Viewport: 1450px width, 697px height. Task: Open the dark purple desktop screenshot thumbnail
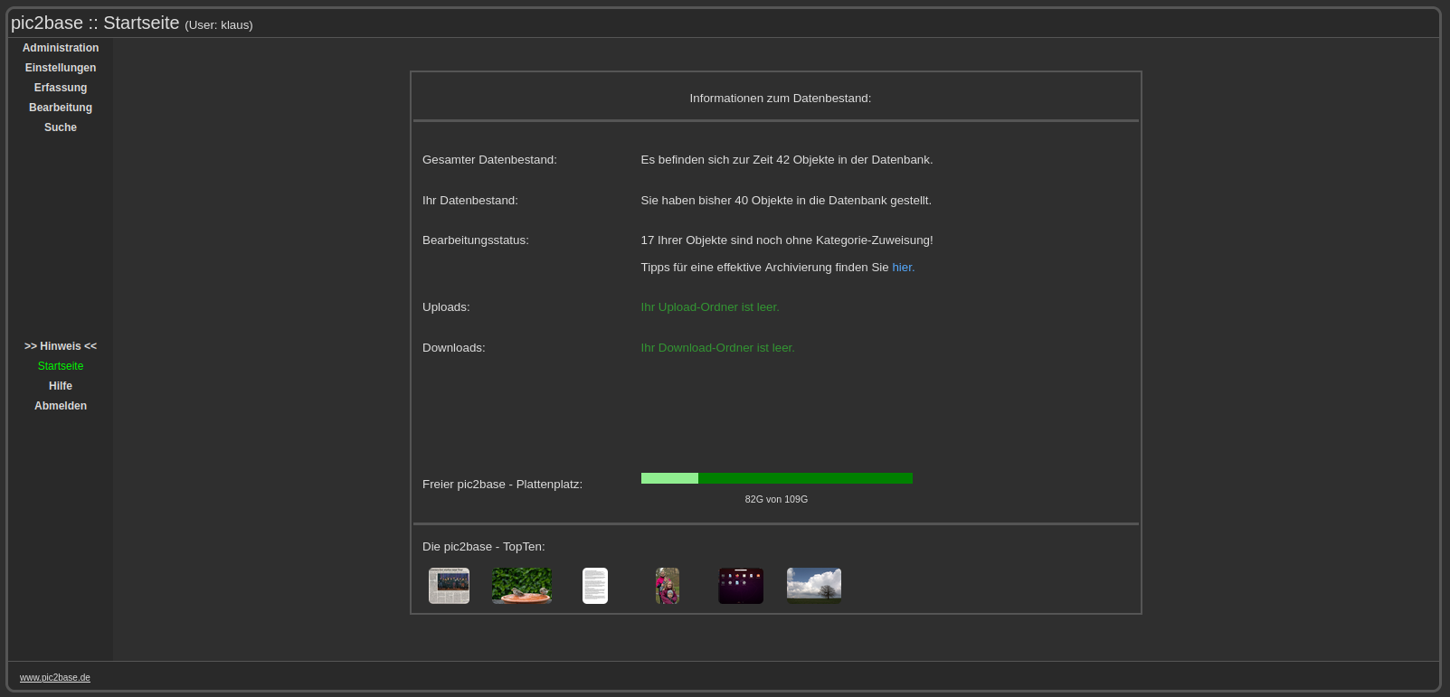741,586
